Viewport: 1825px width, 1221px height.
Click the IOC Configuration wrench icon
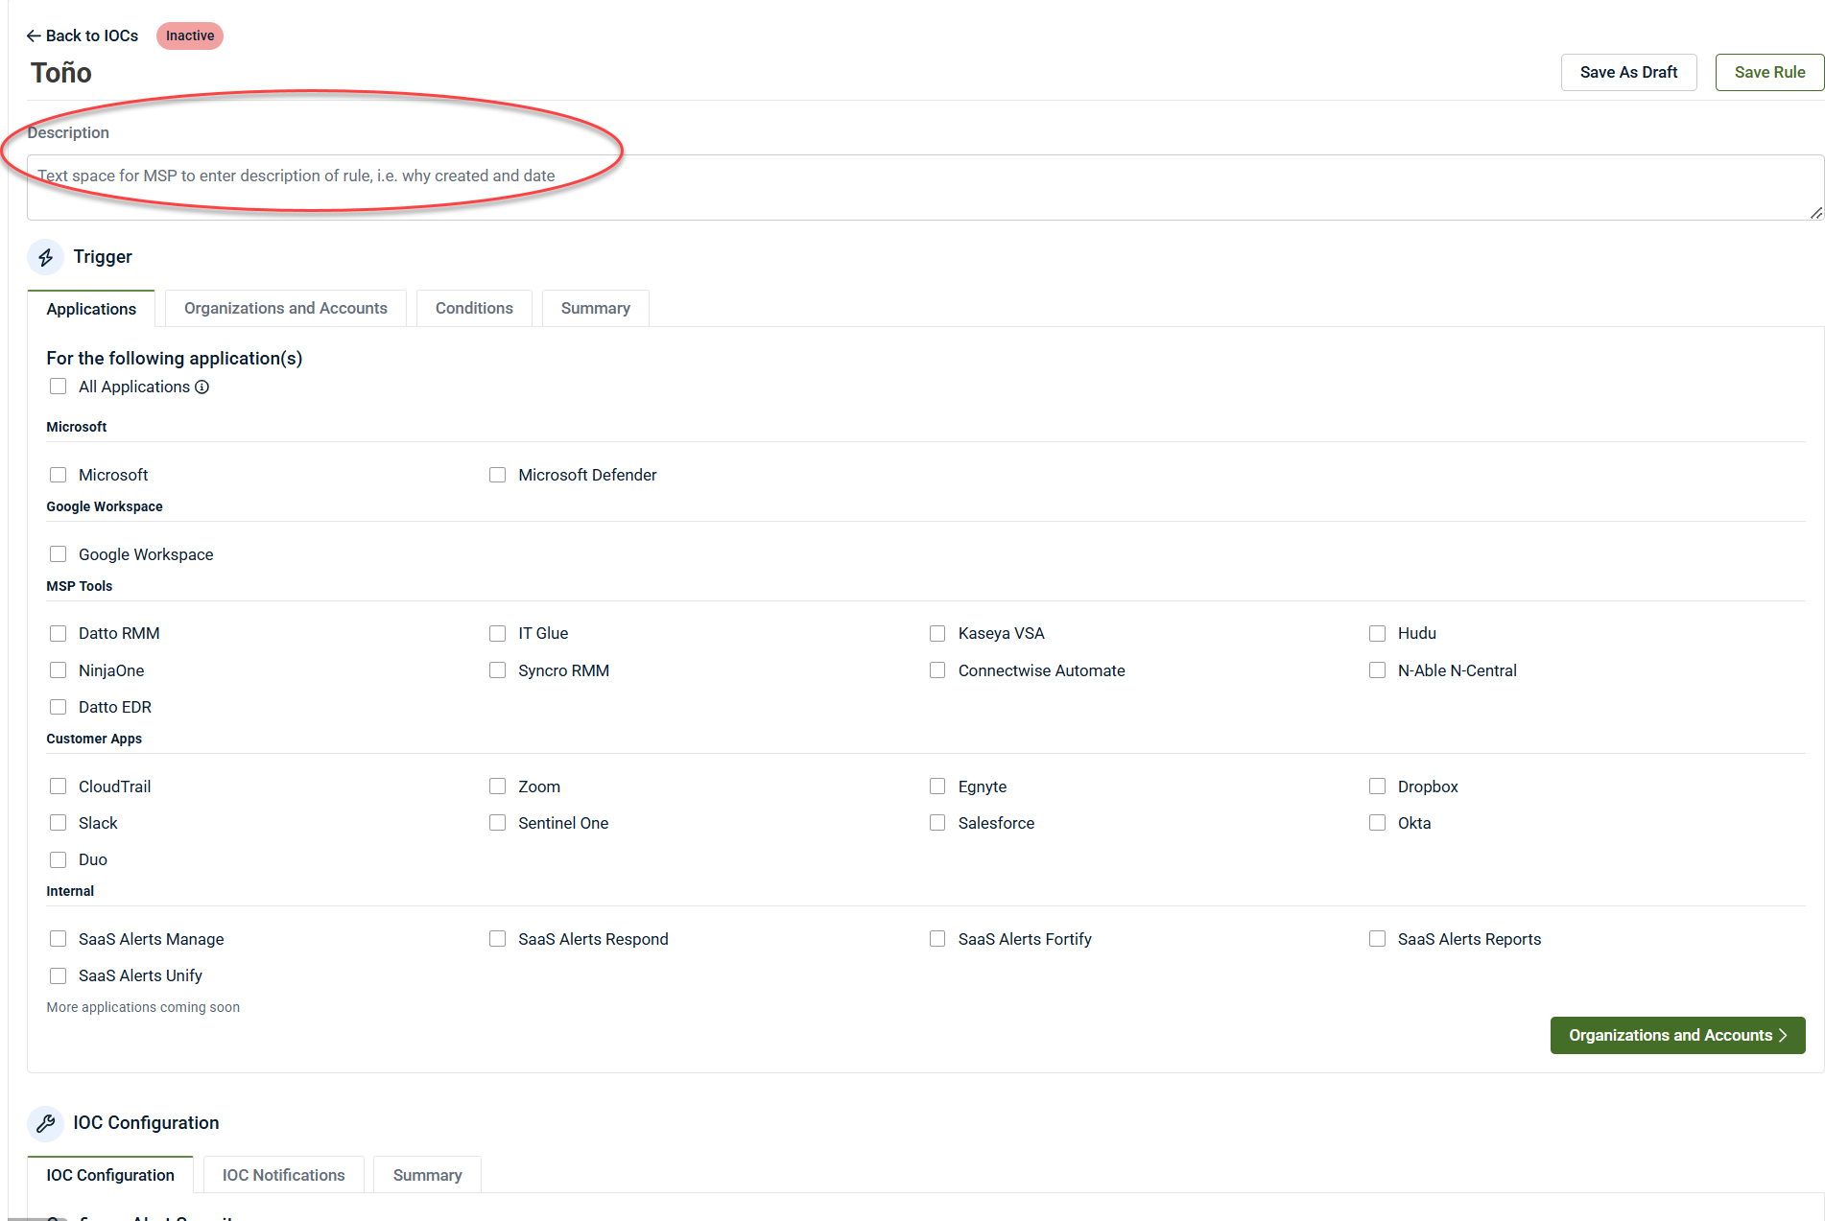tap(45, 1123)
